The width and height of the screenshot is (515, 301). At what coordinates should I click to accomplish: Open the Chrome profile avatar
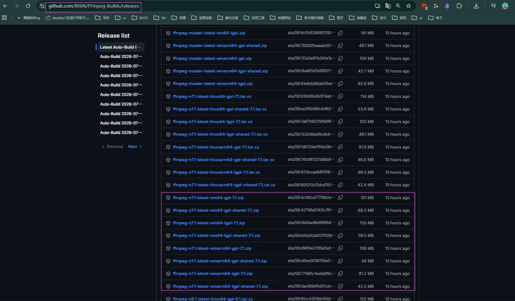click(505, 6)
